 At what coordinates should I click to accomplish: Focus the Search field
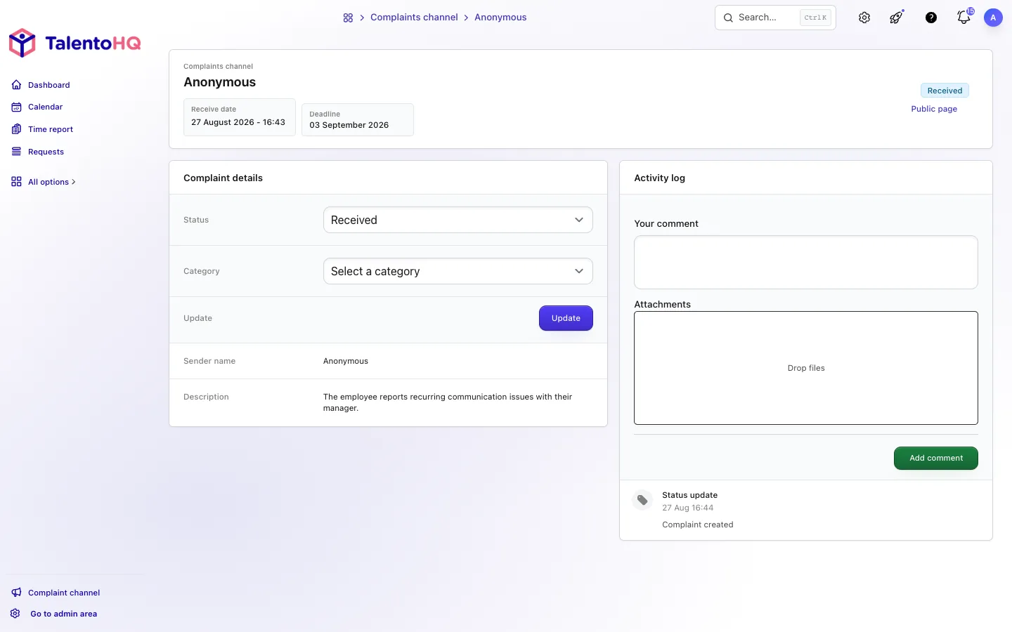tap(775, 18)
